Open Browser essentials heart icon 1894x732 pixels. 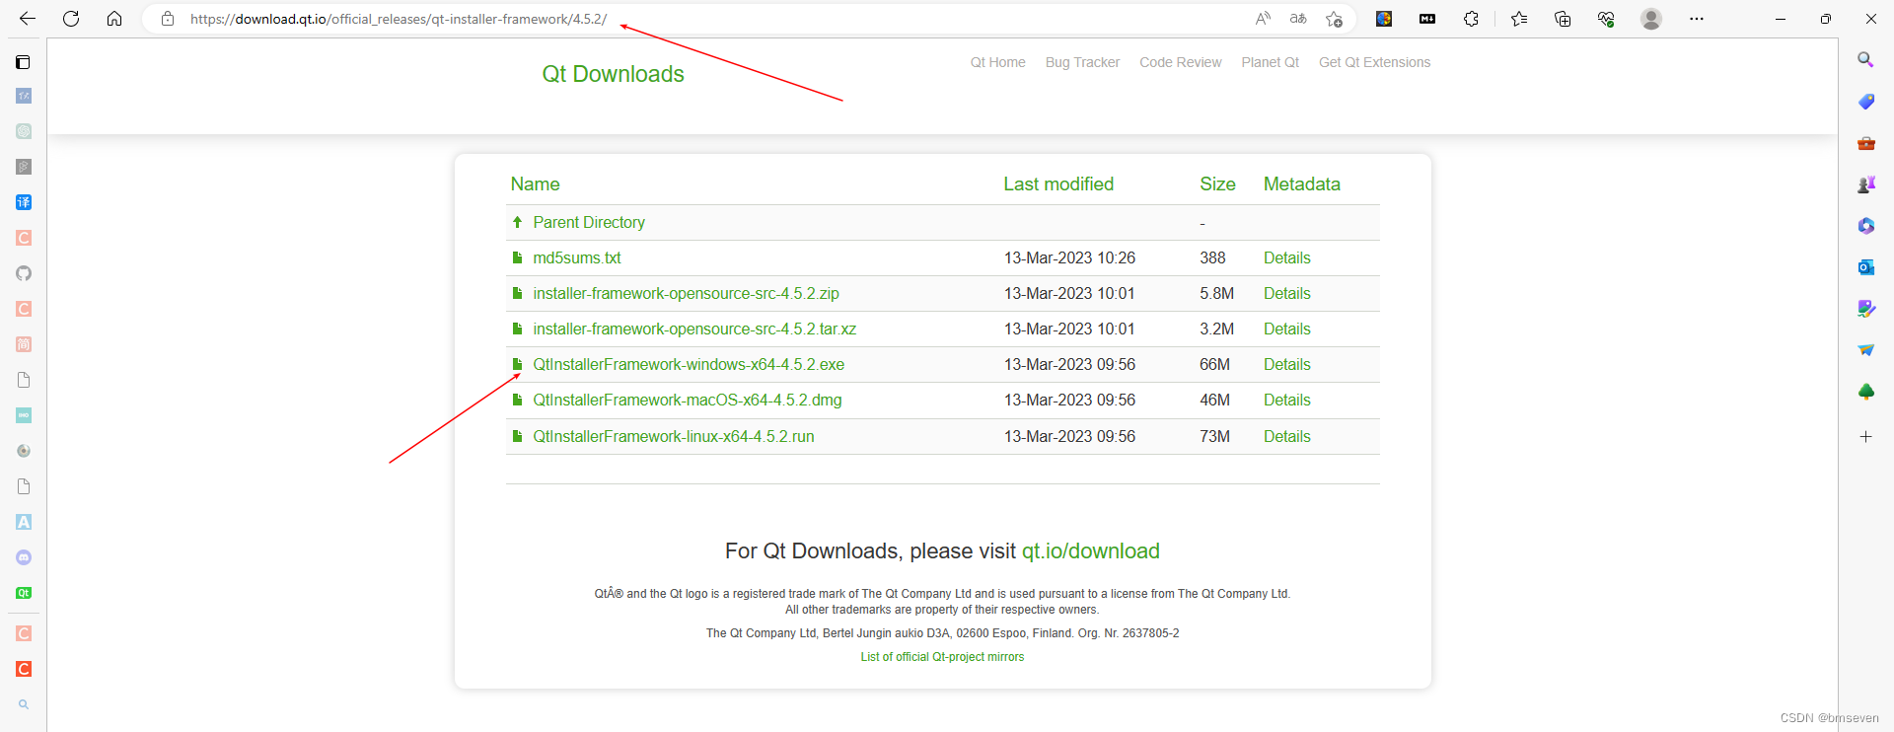tap(1606, 19)
